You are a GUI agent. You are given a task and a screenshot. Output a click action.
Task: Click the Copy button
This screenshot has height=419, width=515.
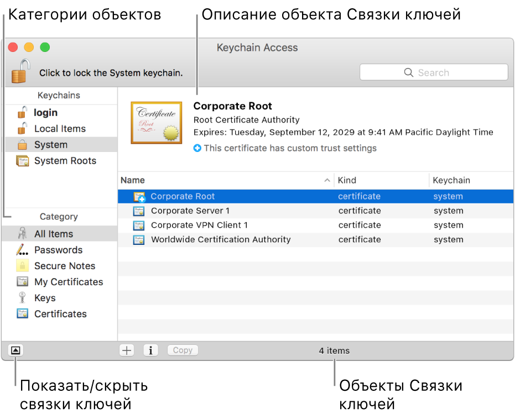click(x=183, y=350)
